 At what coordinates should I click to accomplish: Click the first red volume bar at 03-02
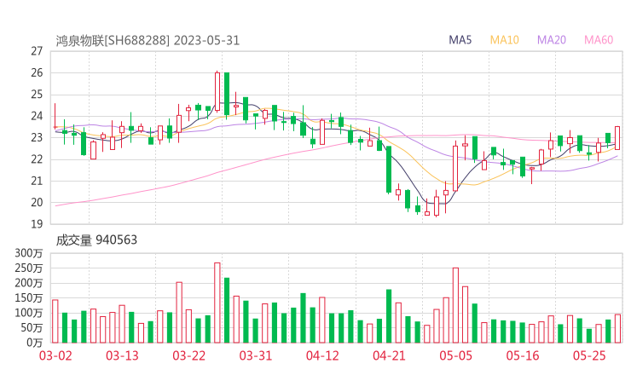(x=55, y=321)
